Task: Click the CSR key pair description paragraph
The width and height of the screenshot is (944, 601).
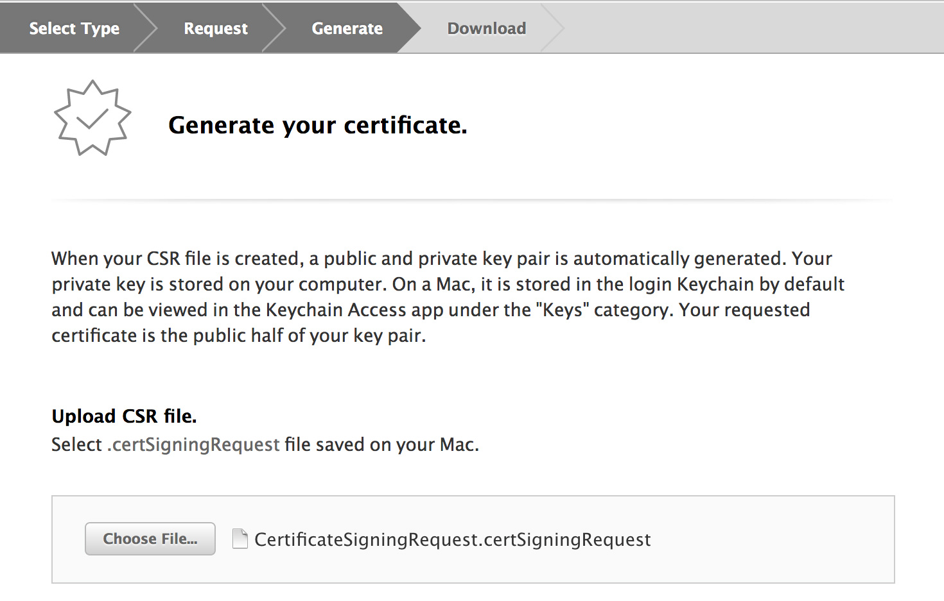Action: click(448, 297)
